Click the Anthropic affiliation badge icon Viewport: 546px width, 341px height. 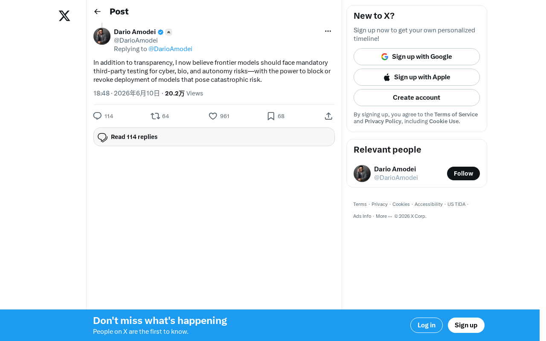pos(168,32)
